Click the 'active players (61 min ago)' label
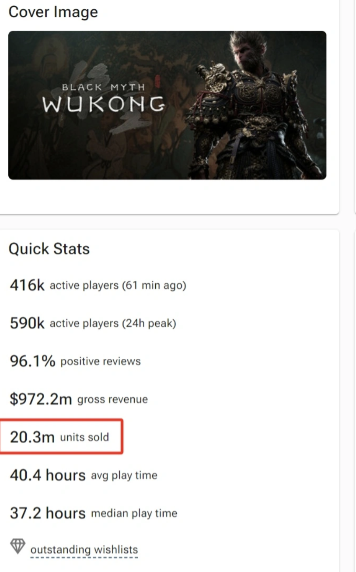 118,286
